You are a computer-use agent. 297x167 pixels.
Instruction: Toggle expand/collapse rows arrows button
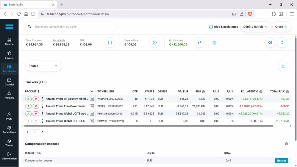[282, 43]
